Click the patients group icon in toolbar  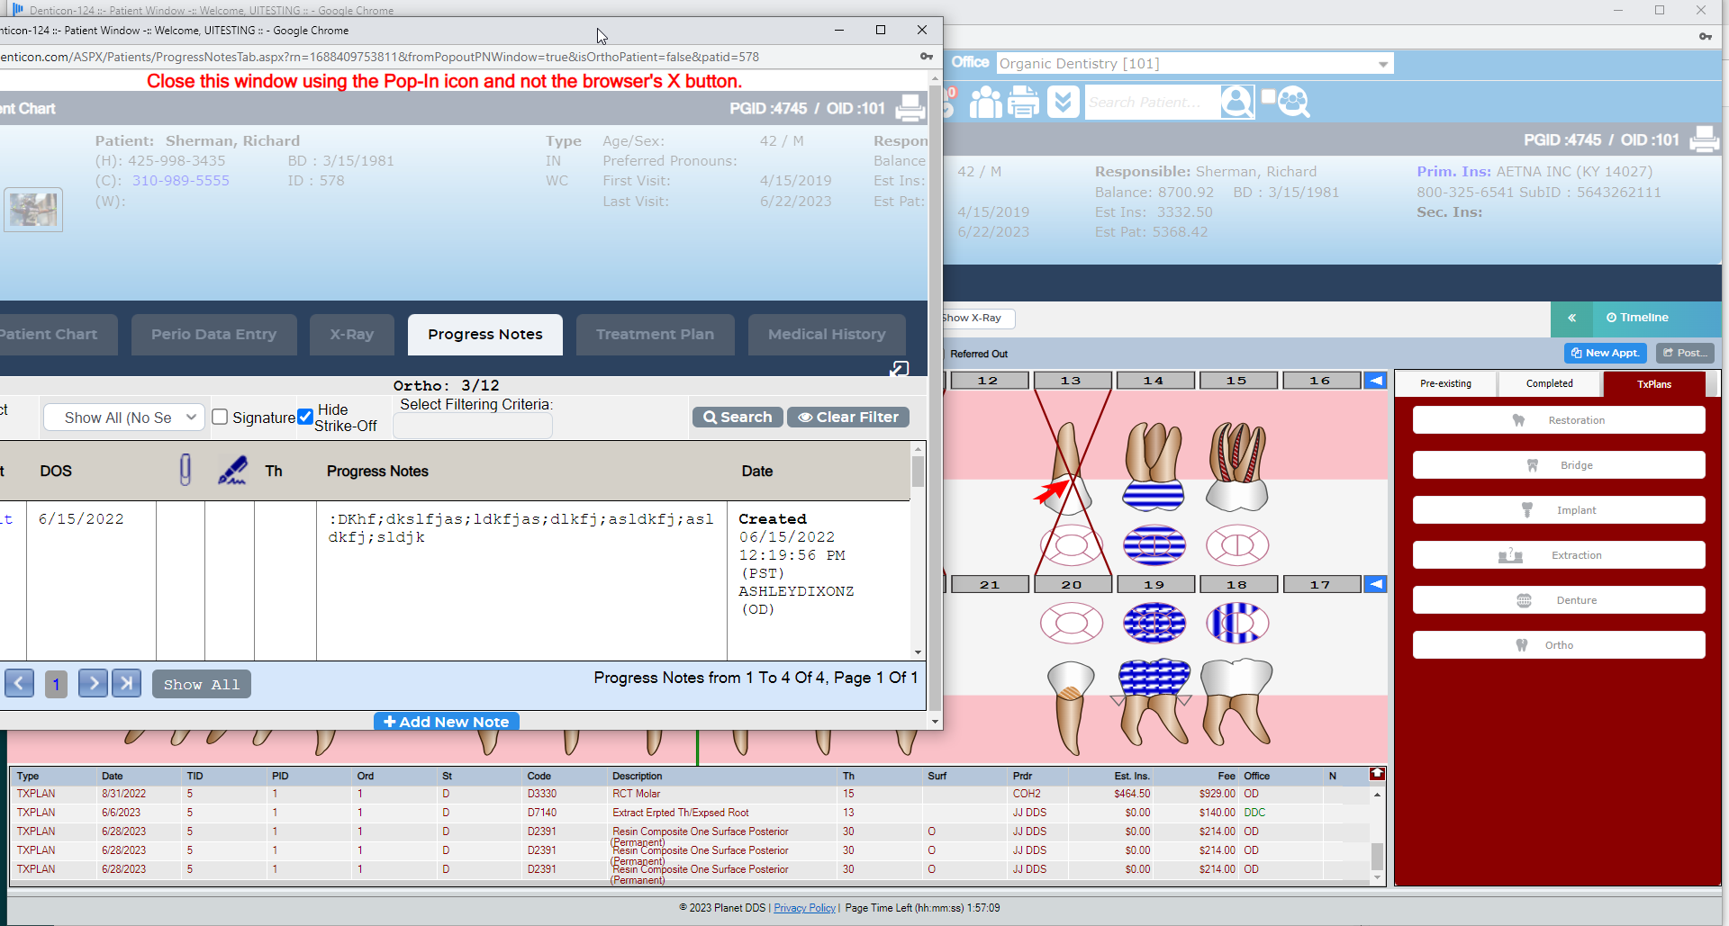[985, 102]
